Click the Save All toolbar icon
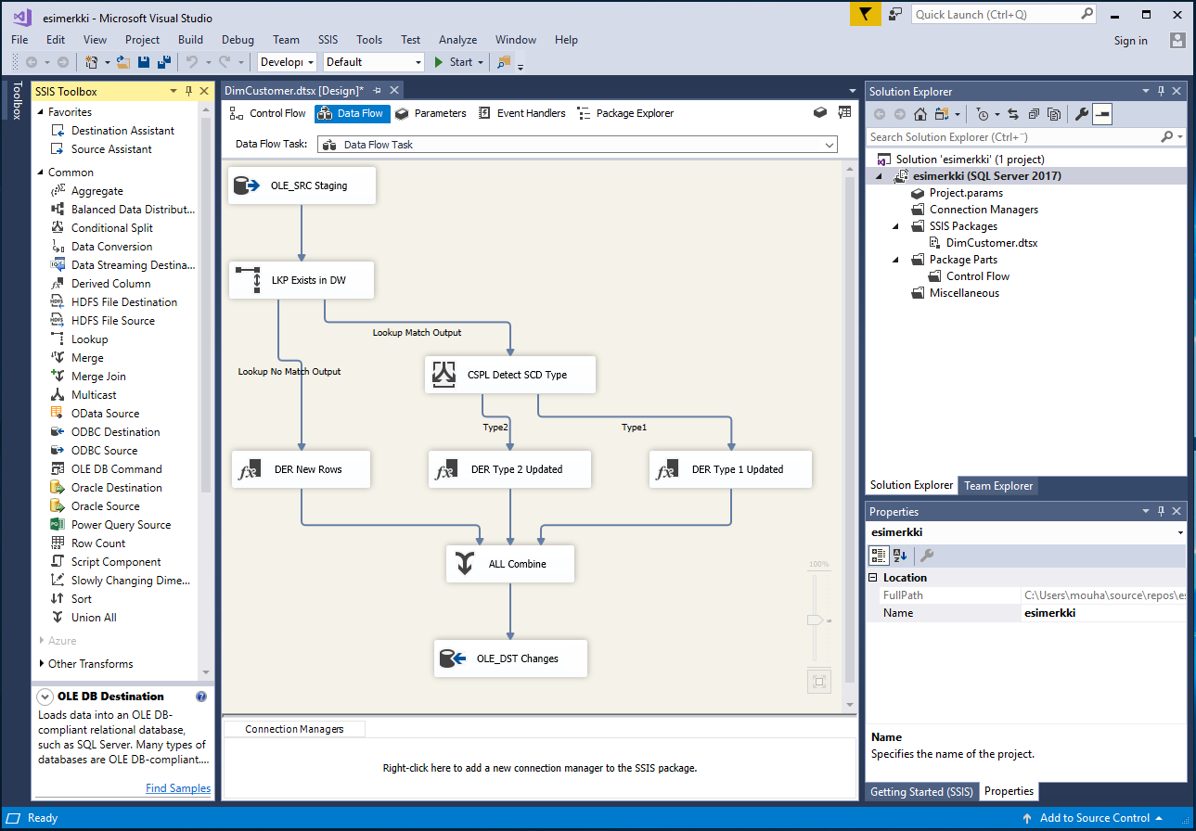 pos(163,62)
